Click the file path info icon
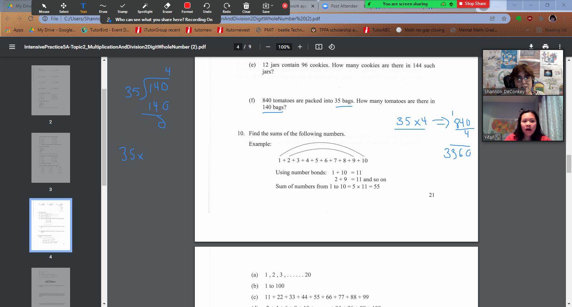The image size is (572, 307). [45, 19]
